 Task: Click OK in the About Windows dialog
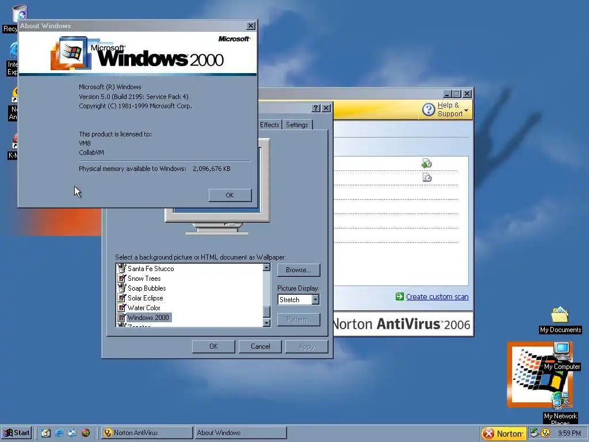click(x=230, y=195)
